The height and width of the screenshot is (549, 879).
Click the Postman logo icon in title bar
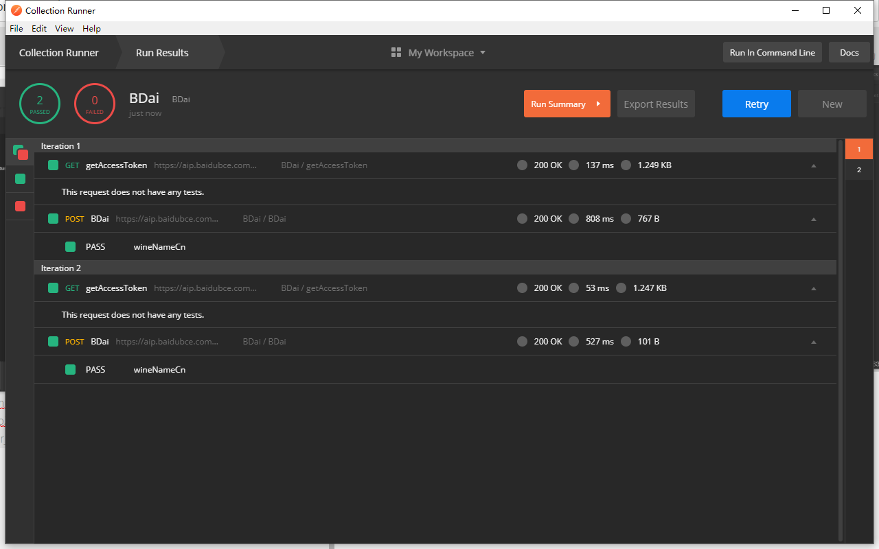coord(16,10)
